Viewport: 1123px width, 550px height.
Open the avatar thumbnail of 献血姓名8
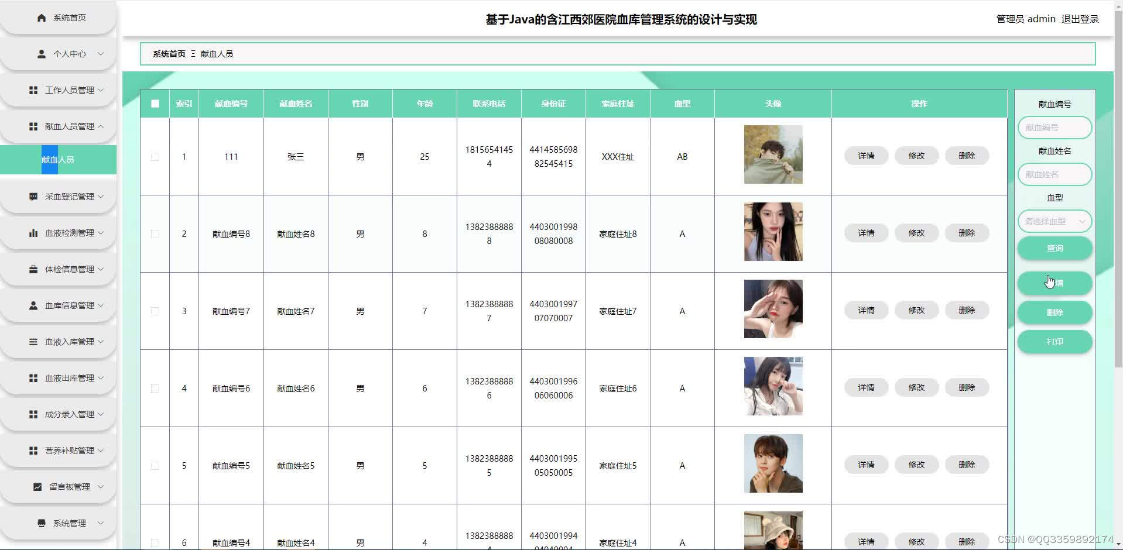[x=773, y=232]
